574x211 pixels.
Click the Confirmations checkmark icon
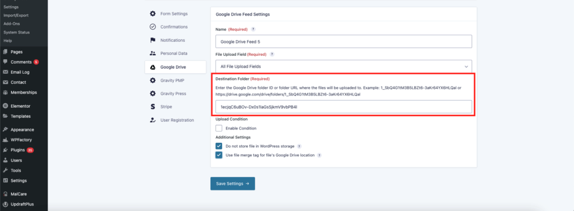tap(152, 27)
